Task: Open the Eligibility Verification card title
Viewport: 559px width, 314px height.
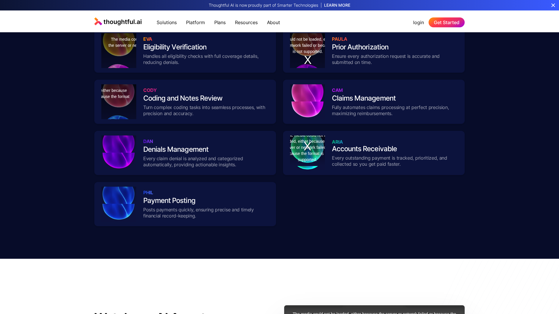Action: 175,47
